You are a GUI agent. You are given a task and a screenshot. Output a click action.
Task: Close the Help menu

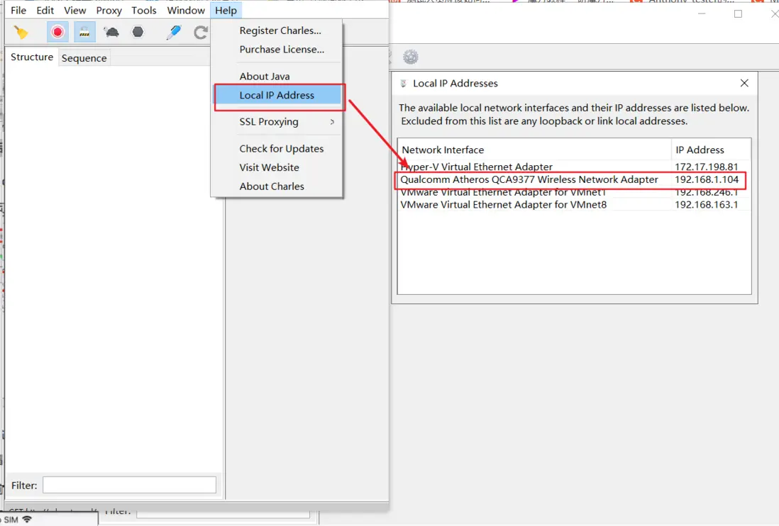click(226, 11)
